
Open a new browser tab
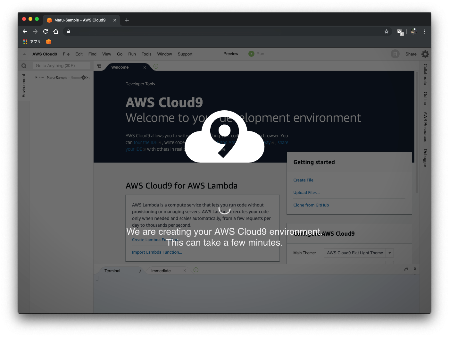(127, 20)
